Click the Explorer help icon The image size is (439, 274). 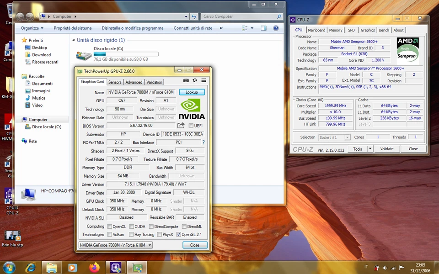coord(276,28)
